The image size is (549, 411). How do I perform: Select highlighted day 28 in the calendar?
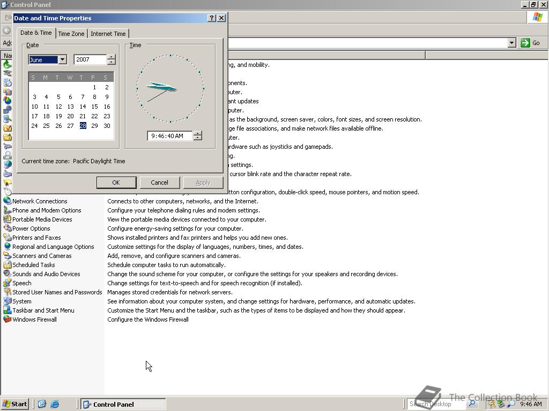point(83,126)
